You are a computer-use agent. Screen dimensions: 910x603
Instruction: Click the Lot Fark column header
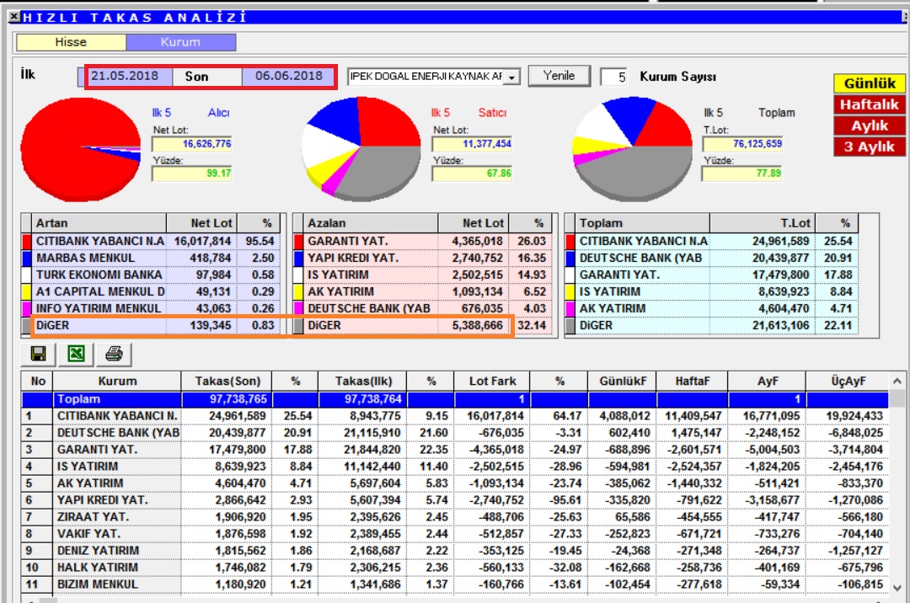click(x=492, y=381)
